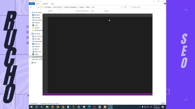Screen dimensions: 195x109
Task: Open File Explorer on the taskbar
Action: [47, 107]
